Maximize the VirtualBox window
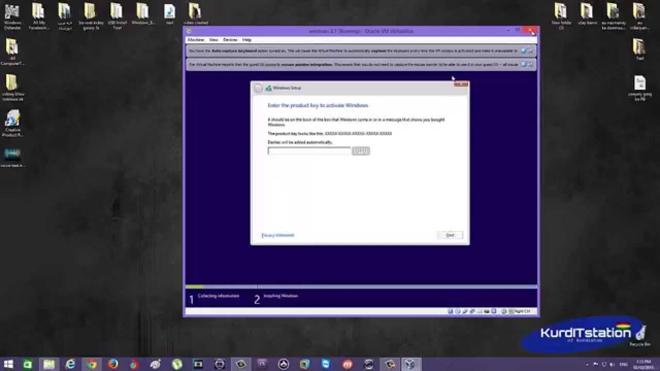 [518, 30]
